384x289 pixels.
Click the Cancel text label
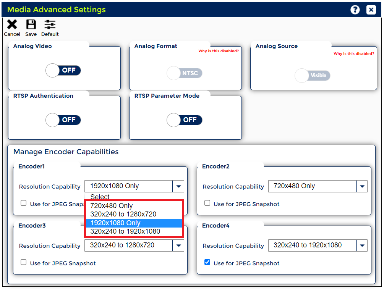[x=12, y=34]
